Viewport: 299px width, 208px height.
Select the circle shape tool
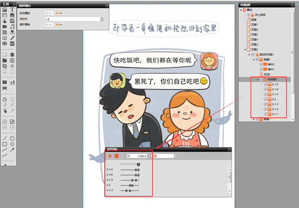12,138
